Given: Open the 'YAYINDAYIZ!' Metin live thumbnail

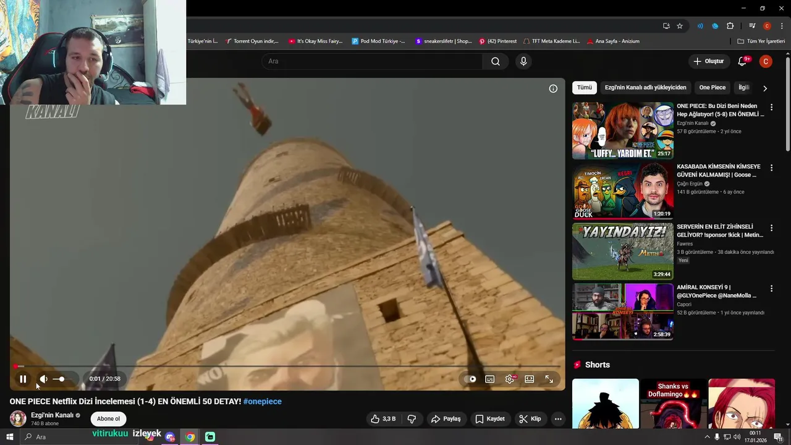Looking at the screenshot, I should pyautogui.click(x=623, y=252).
